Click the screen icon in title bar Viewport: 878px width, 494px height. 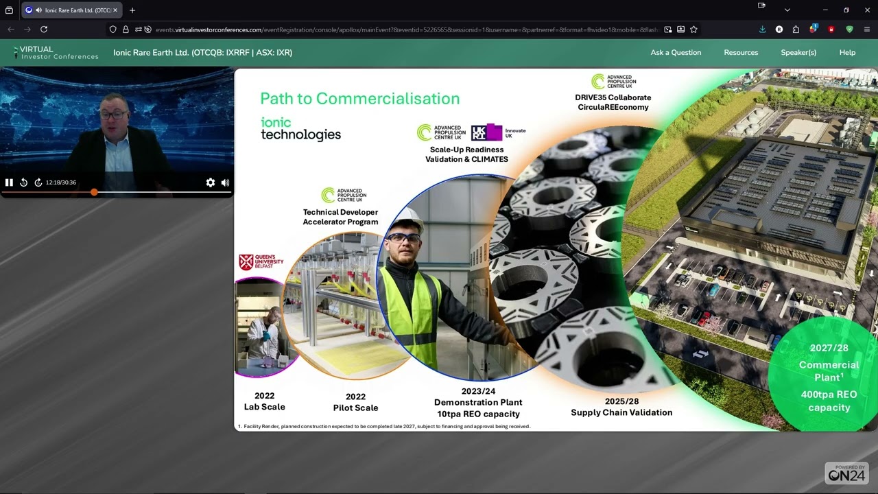pyautogui.click(x=761, y=5)
